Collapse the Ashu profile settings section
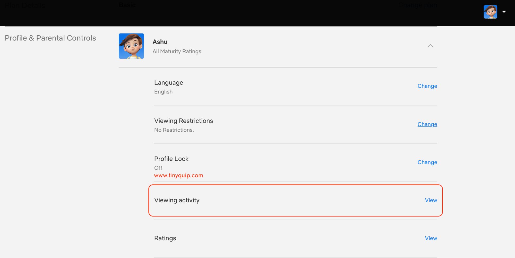Viewport: 515px width, 258px height. [431, 46]
